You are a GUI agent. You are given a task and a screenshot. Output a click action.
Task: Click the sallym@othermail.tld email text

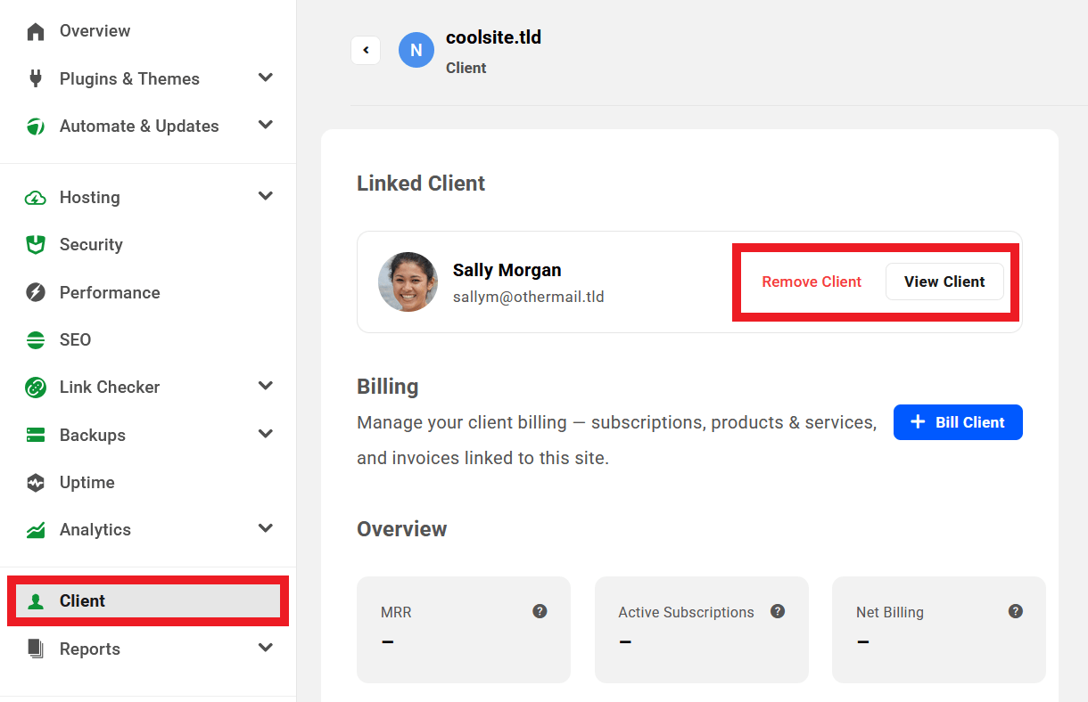(x=529, y=297)
